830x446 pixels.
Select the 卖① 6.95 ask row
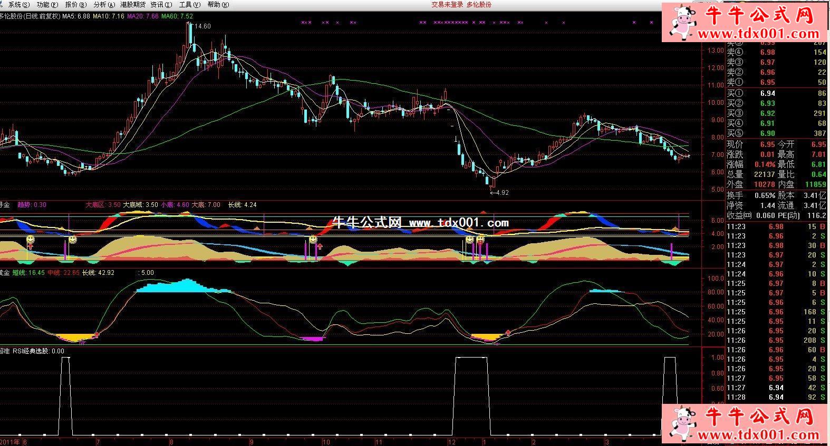(x=777, y=82)
